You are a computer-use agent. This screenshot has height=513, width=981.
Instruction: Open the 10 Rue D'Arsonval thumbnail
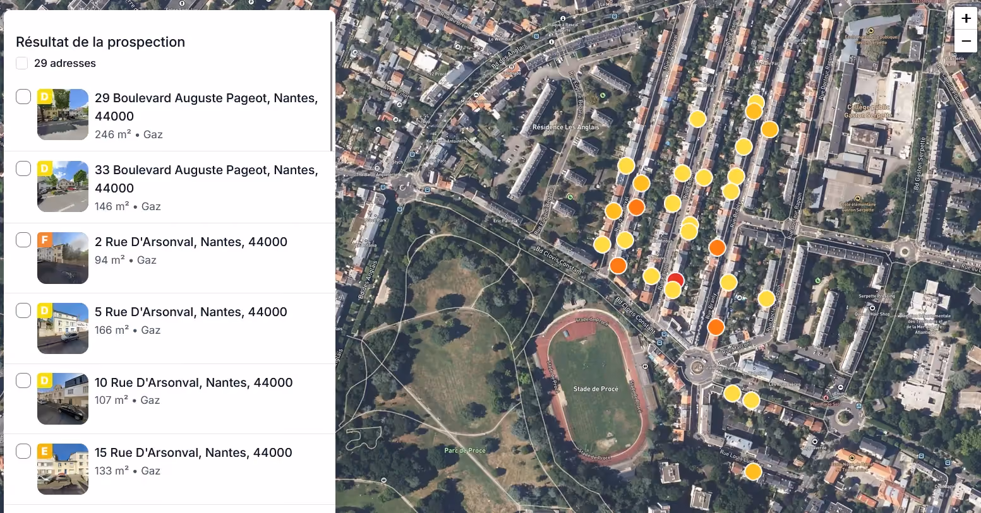click(63, 398)
